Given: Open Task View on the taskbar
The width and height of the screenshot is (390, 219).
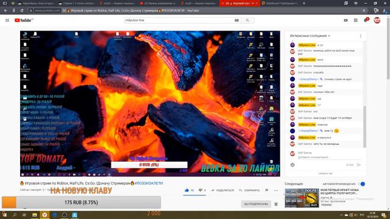Looking at the screenshot, I should coord(24,215).
